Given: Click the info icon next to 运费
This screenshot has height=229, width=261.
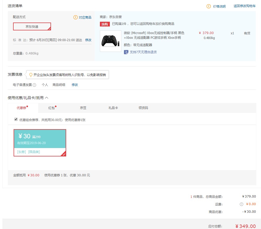Looking at the screenshot, I should [241, 204].
